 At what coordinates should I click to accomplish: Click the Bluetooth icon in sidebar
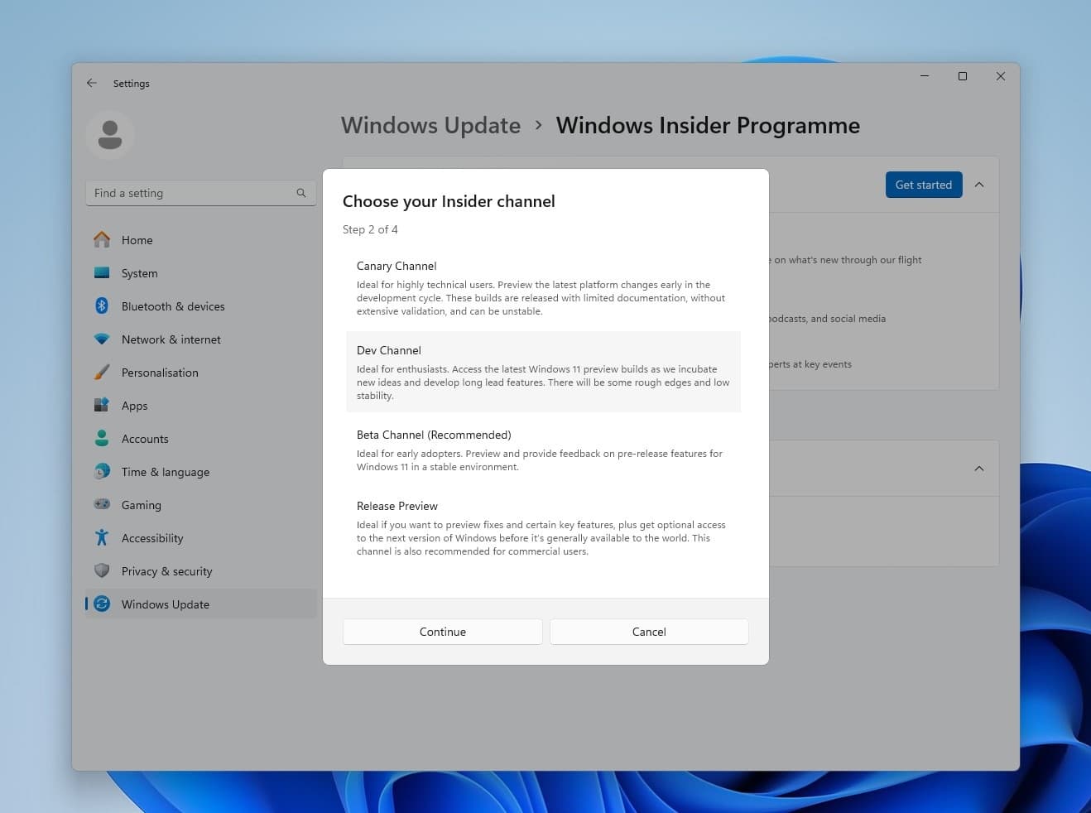(102, 305)
